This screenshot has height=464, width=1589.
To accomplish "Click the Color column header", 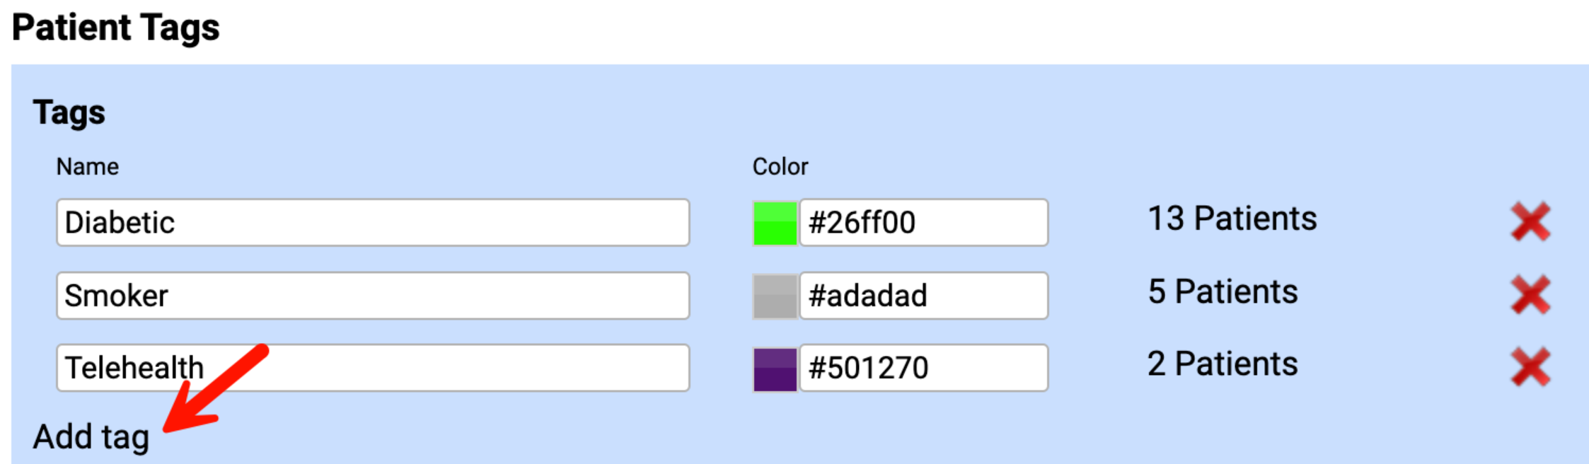I will 780,167.
